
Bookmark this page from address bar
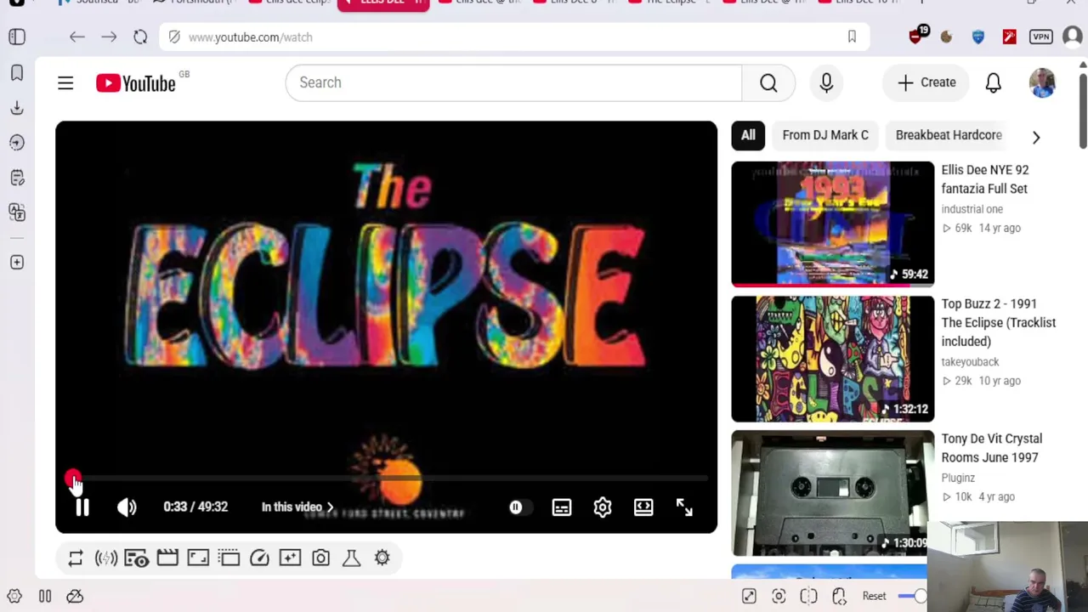pyautogui.click(x=852, y=37)
